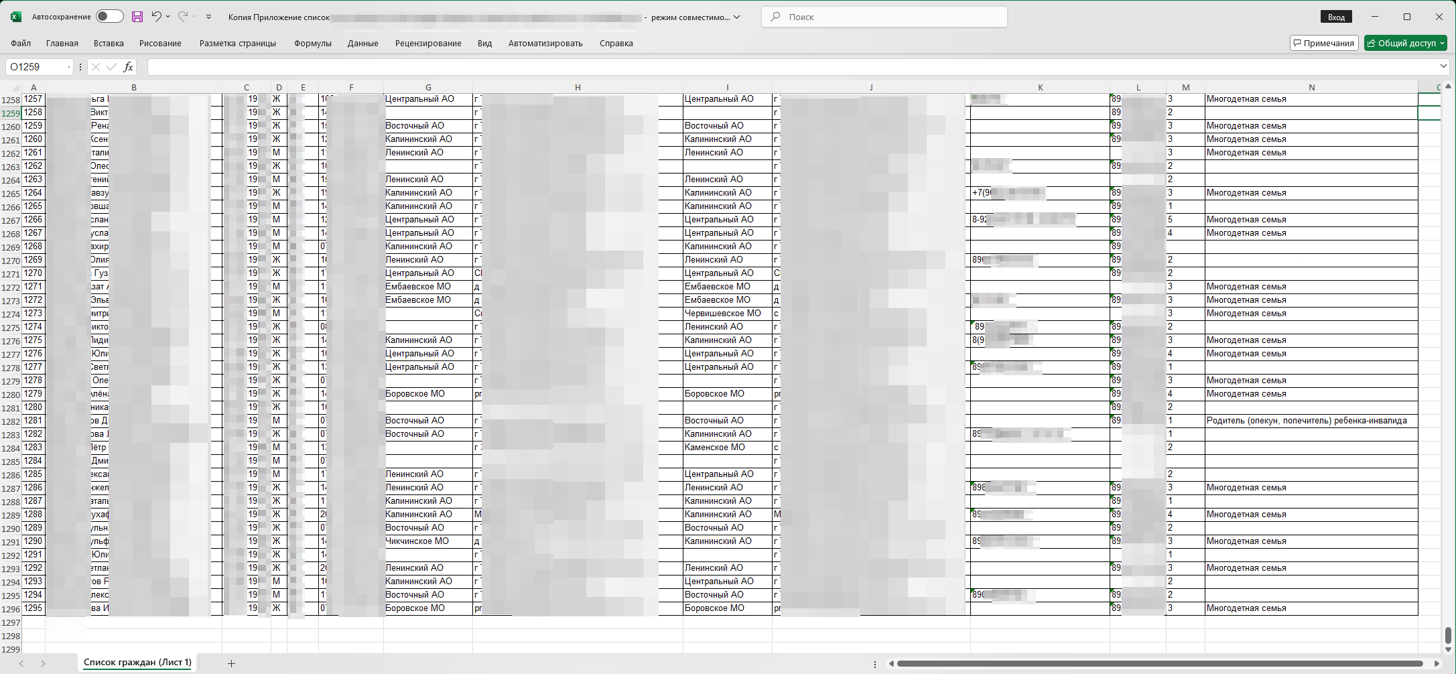The width and height of the screenshot is (1456, 674).
Task: Click the Save icon in title bar
Action: click(137, 17)
